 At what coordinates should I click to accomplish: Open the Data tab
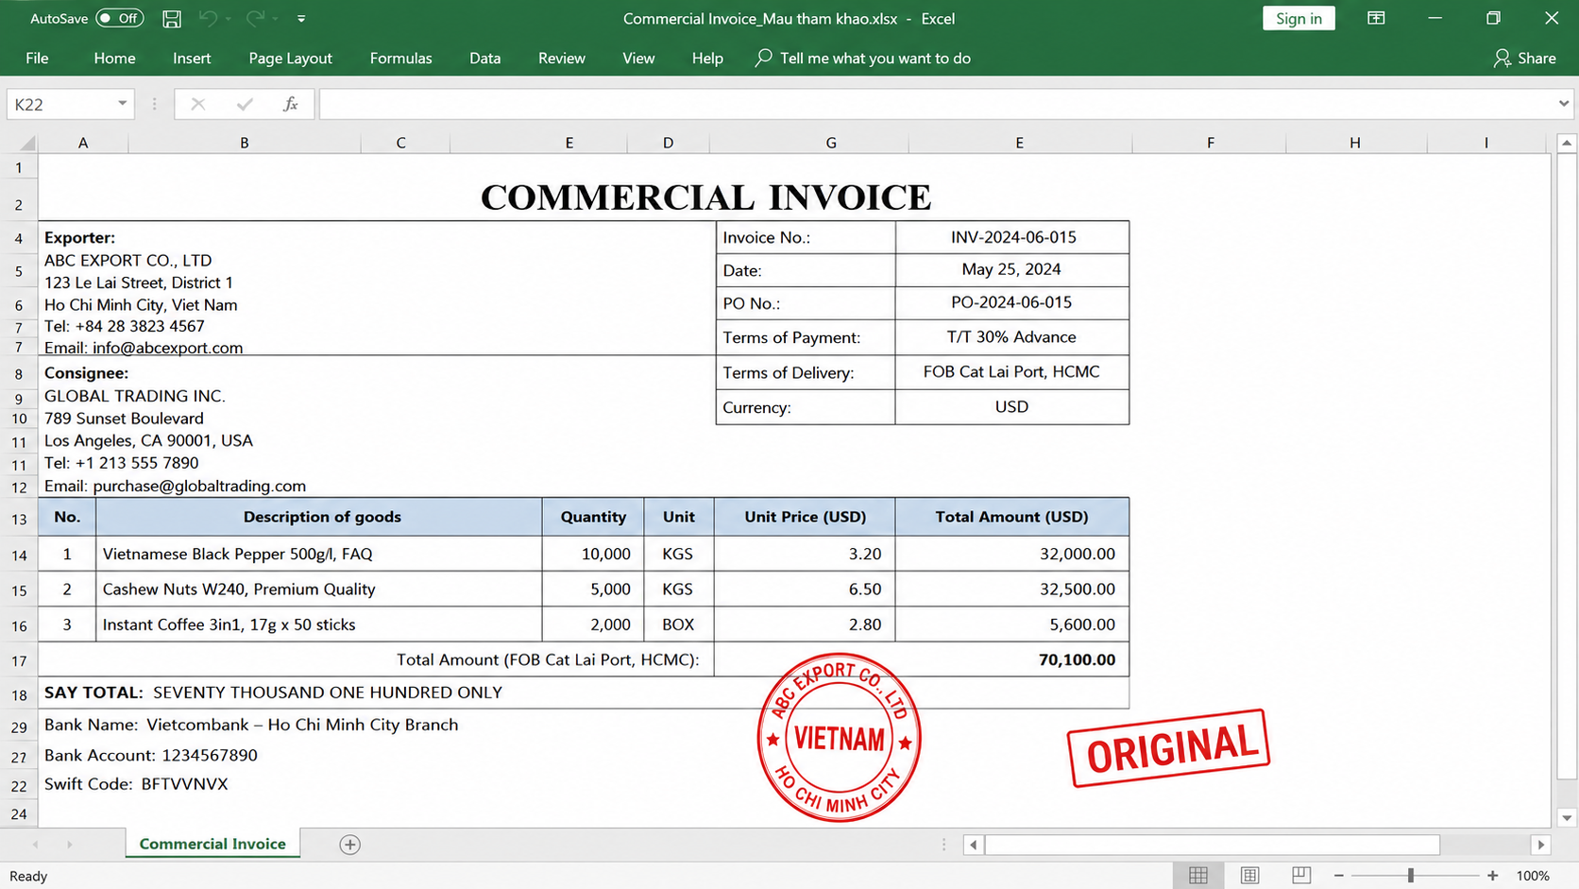484,58
